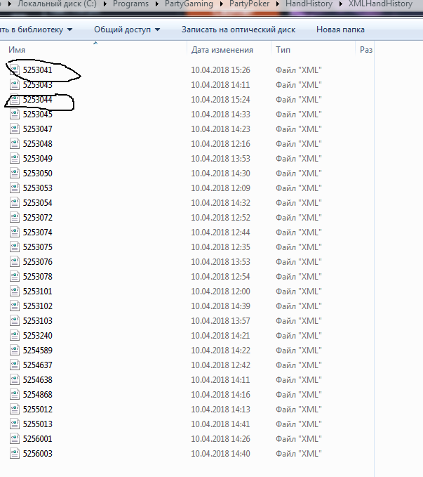Select the XML file icon for 5253076
The image size is (423, 477).
(15, 261)
